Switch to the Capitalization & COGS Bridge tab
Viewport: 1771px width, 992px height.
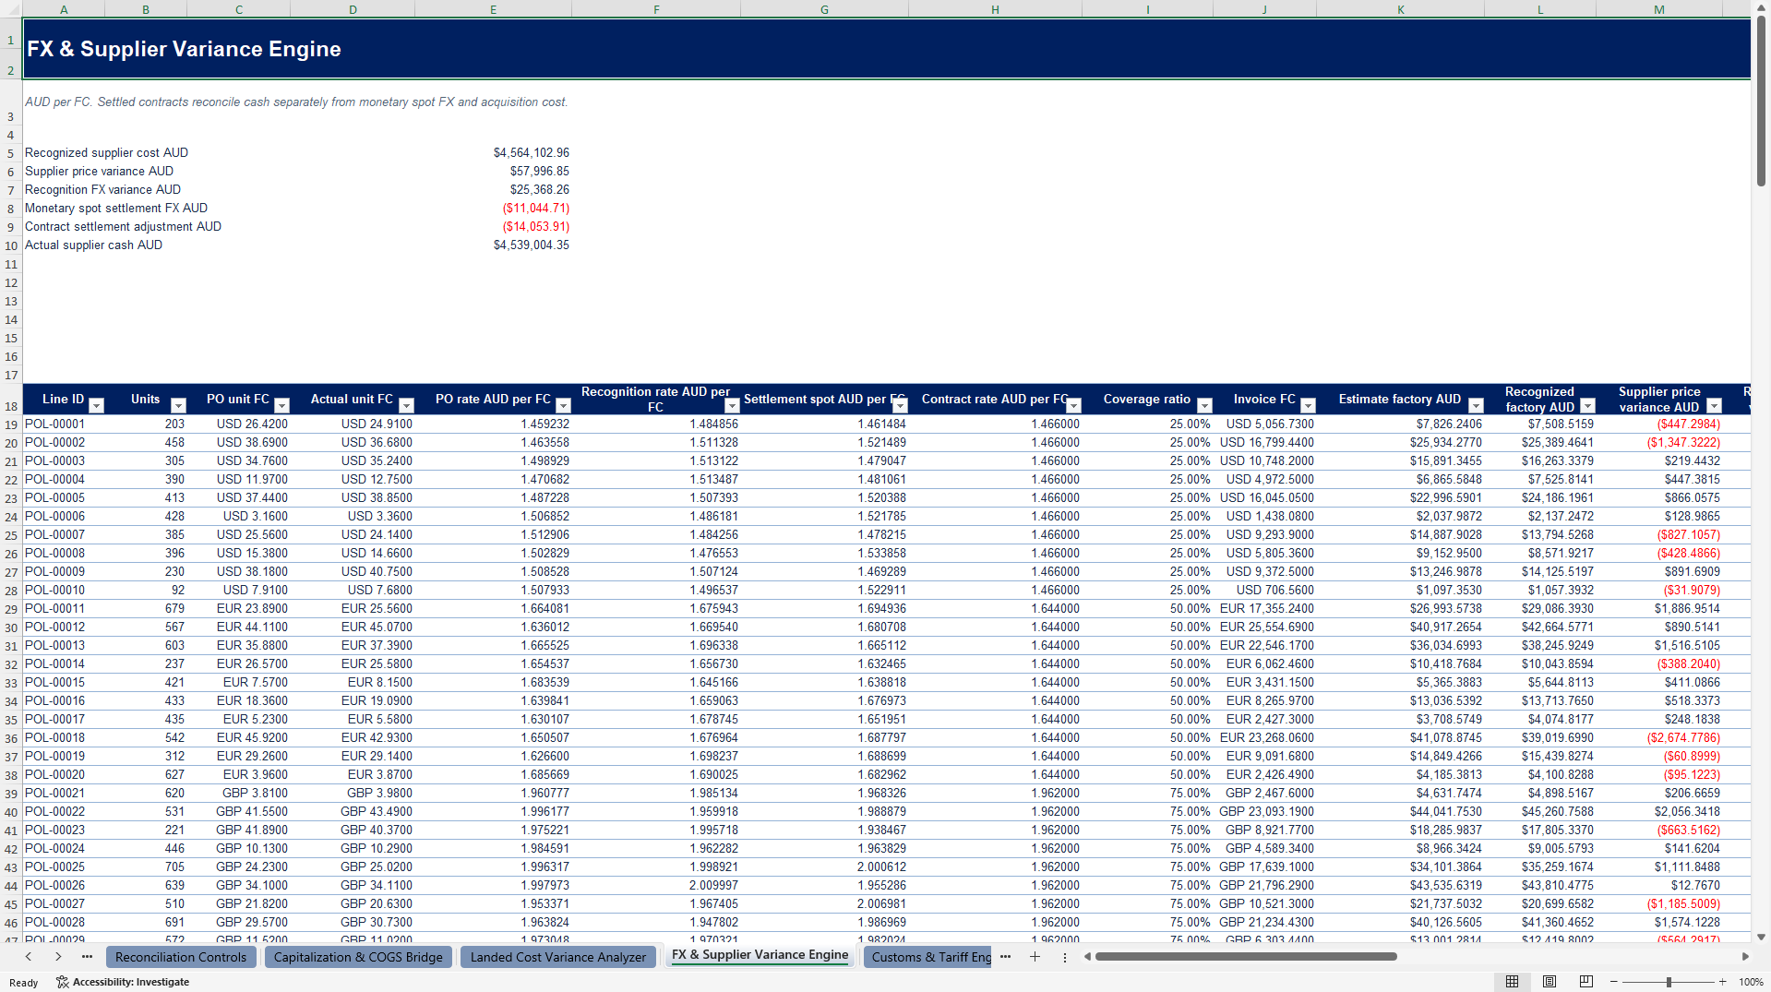[x=358, y=957]
